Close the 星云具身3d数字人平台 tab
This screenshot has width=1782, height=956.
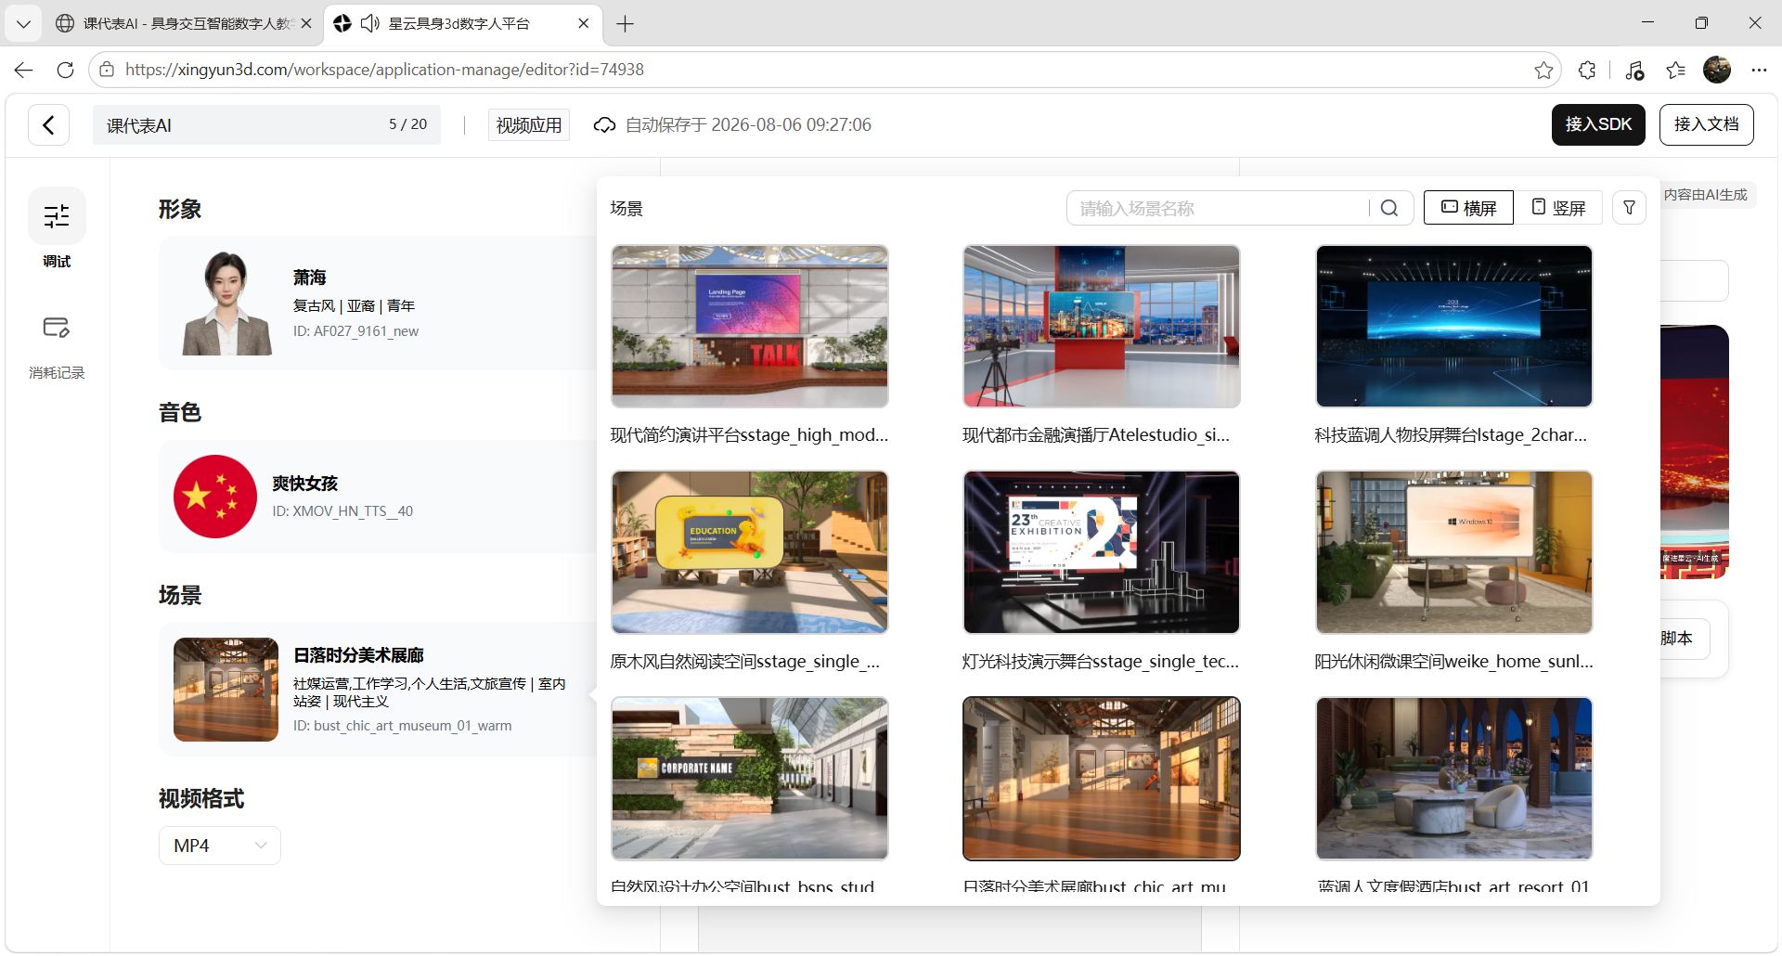[583, 23]
